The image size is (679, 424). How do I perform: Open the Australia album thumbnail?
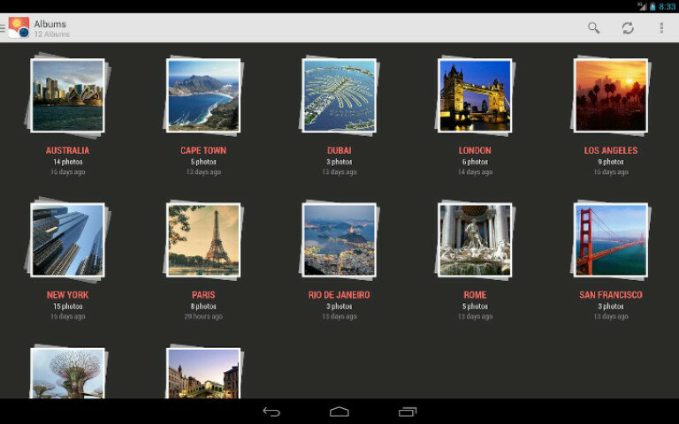(67, 95)
